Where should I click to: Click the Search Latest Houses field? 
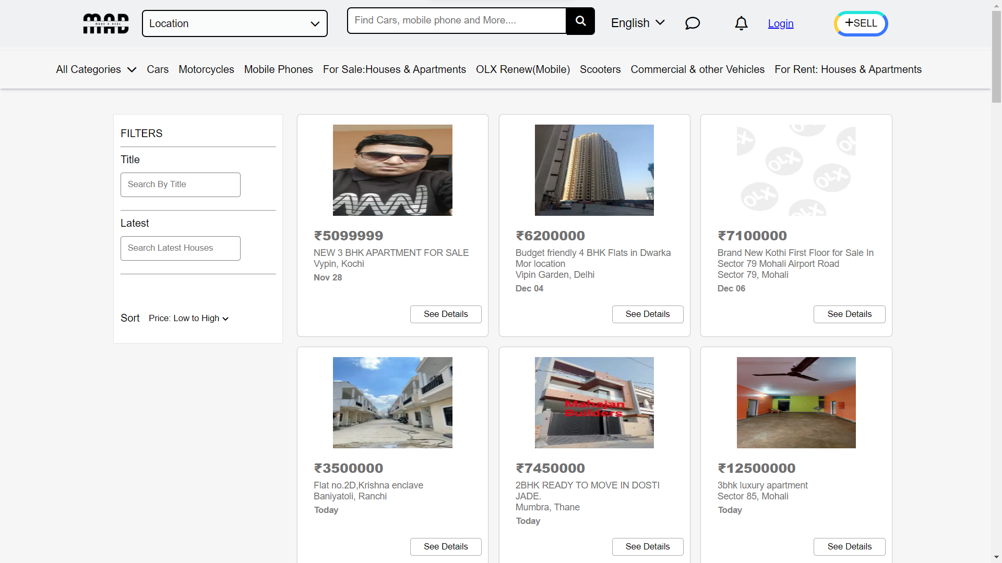point(180,248)
